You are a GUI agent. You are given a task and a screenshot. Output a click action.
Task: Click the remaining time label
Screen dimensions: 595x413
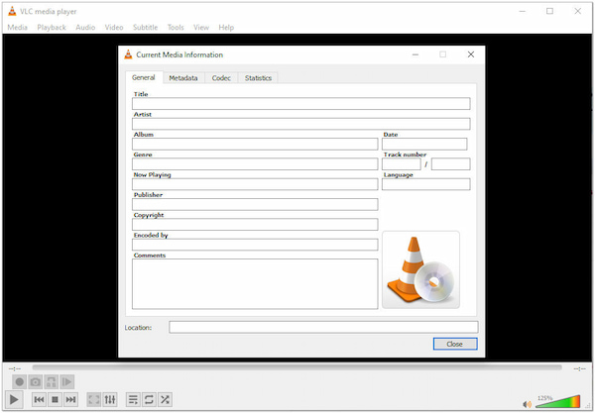point(579,368)
